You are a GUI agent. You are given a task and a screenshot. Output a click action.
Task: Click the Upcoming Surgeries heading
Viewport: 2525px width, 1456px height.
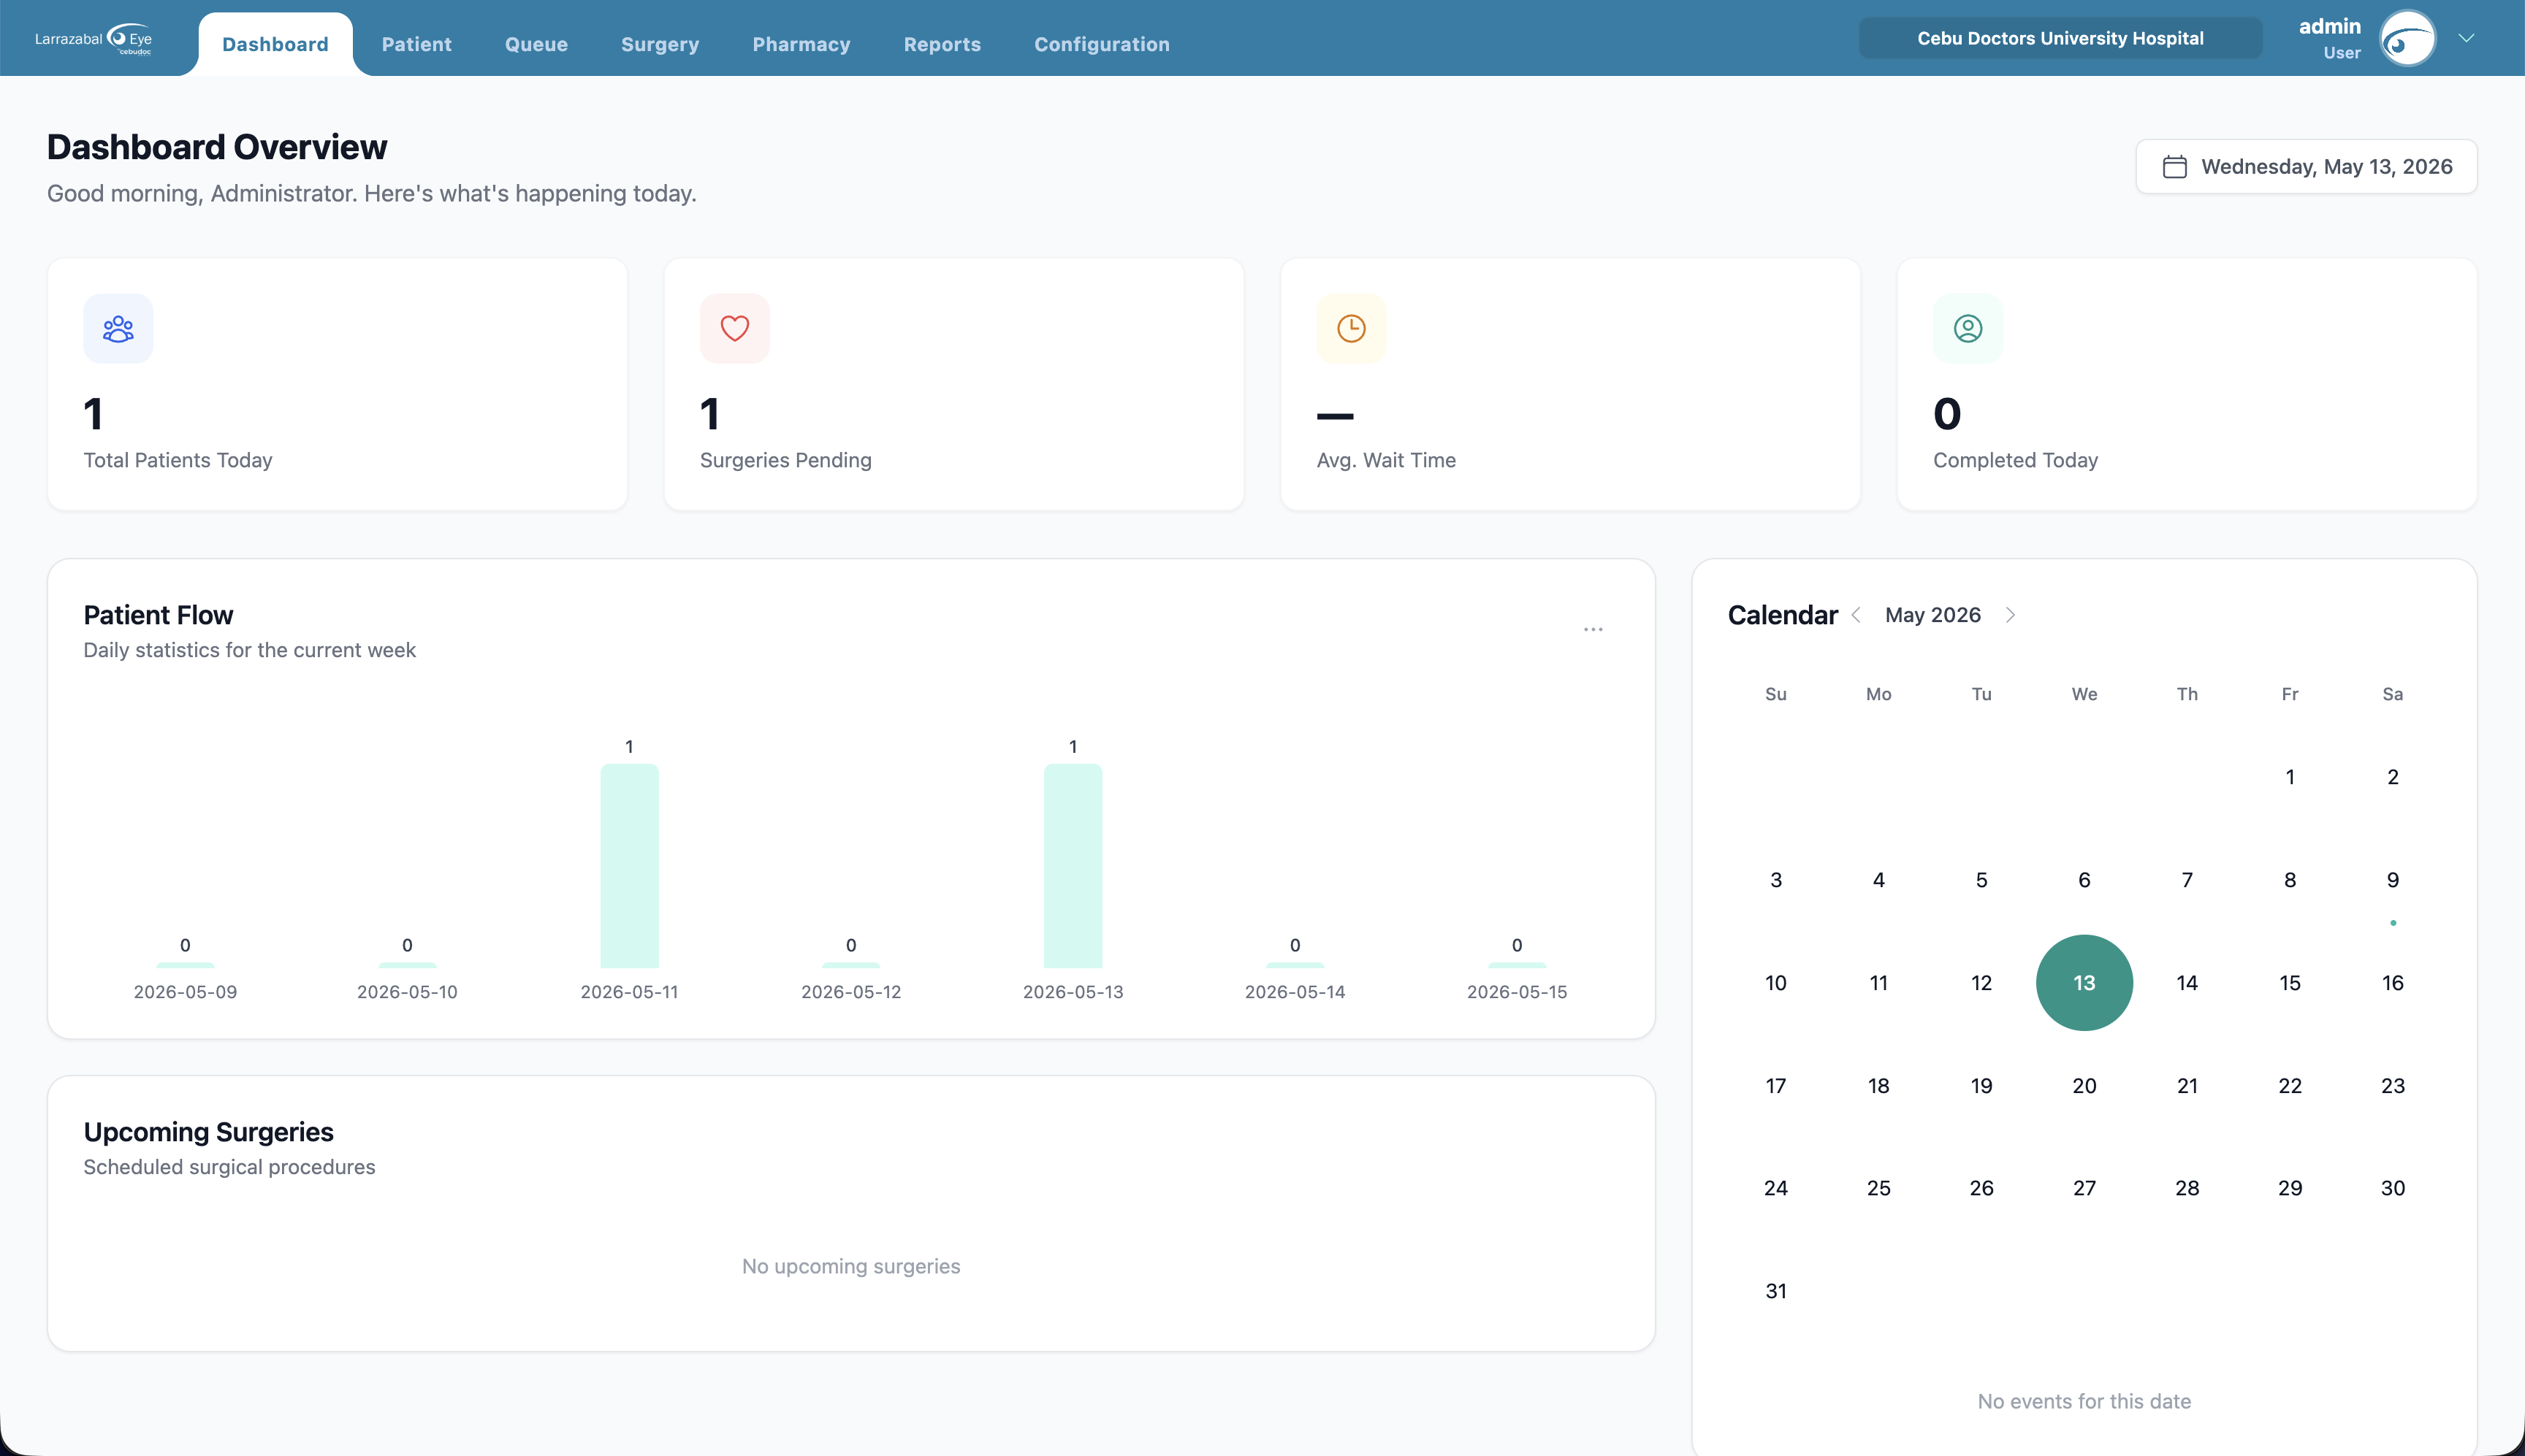tap(208, 1132)
